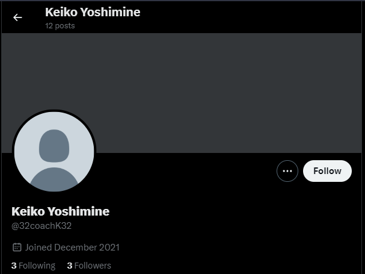Image resolution: width=365 pixels, height=274 pixels.
Task: Click the Keiko Yoshimine title in top header
Action: (x=92, y=12)
